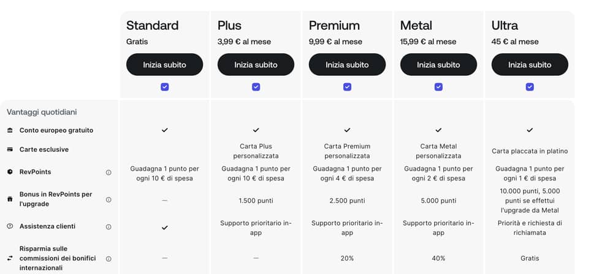Click Inizia subito under the Metal plan
This screenshot has width=613, height=274.
(x=439, y=65)
